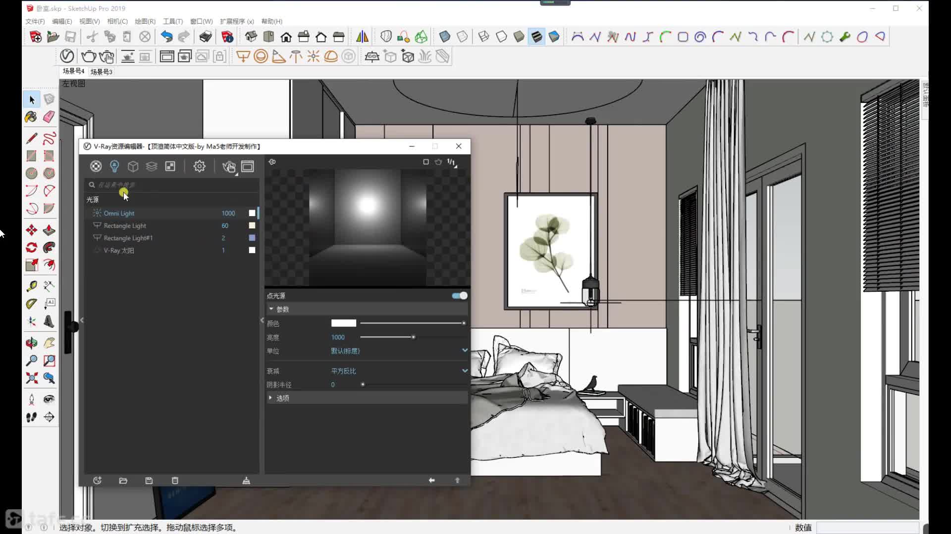The image size is (951, 534).
Task: Open the Lights tab (lightbulb icon)
Action: click(114, 166)
